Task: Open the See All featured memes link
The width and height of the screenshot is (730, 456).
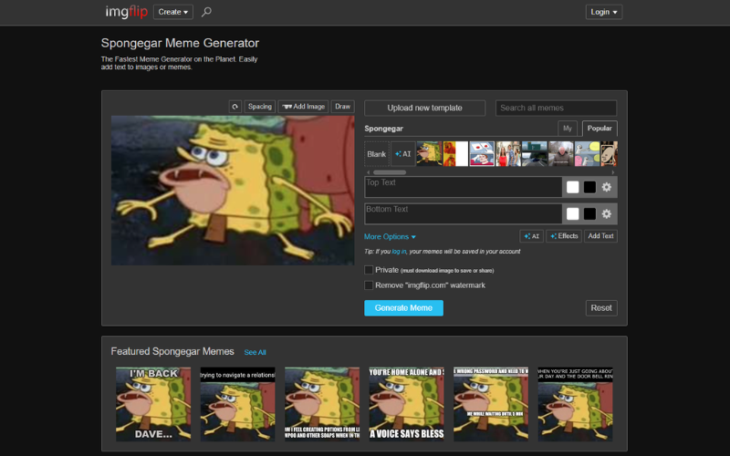Action: point(255,352)
